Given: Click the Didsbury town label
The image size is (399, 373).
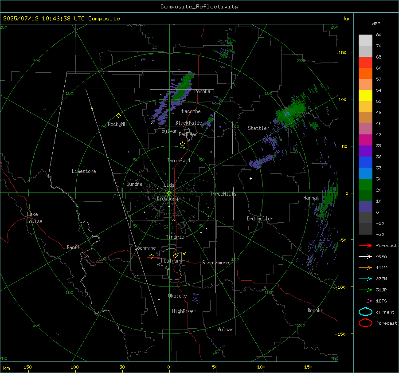Looking at the screenshot, I should (x=168, y=199).
